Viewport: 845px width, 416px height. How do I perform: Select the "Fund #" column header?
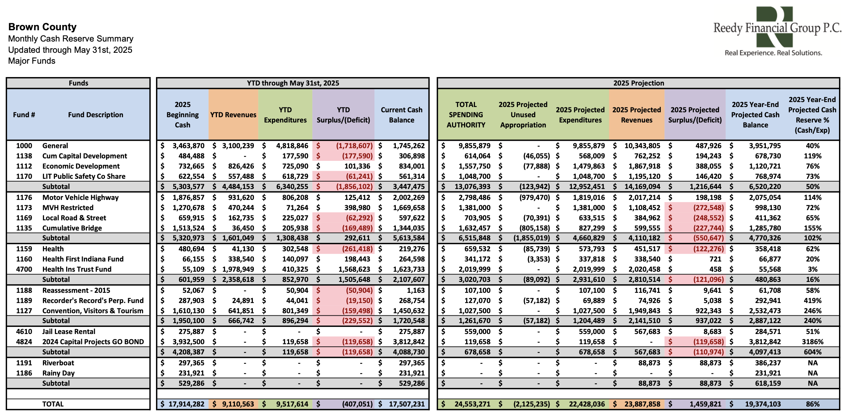pos(23,115)
